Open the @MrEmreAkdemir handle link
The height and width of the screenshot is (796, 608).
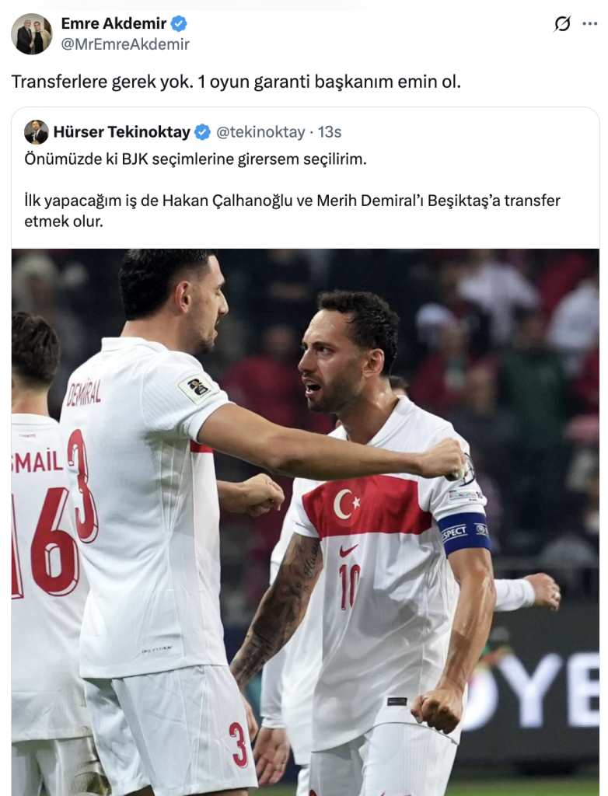(125, 44)
